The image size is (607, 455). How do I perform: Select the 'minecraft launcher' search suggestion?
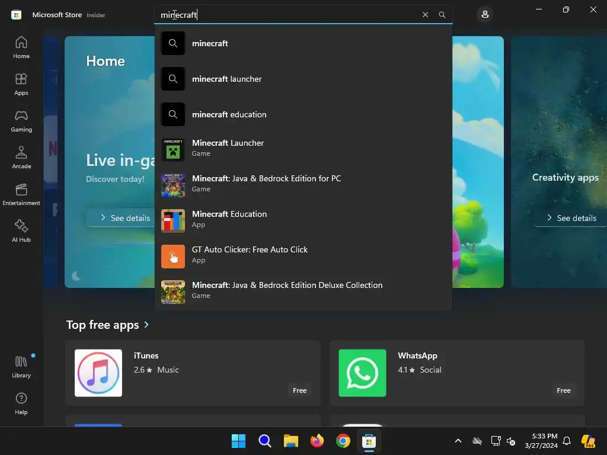coord(303,79)
